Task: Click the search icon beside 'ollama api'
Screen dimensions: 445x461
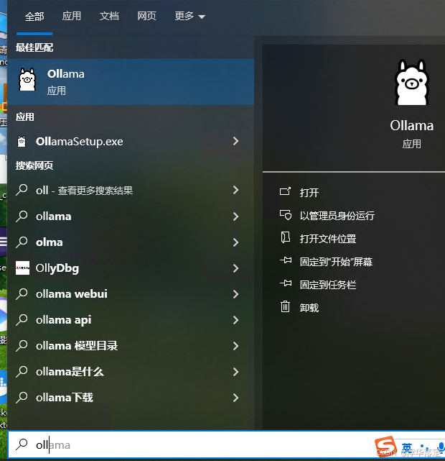Action: 22,319
